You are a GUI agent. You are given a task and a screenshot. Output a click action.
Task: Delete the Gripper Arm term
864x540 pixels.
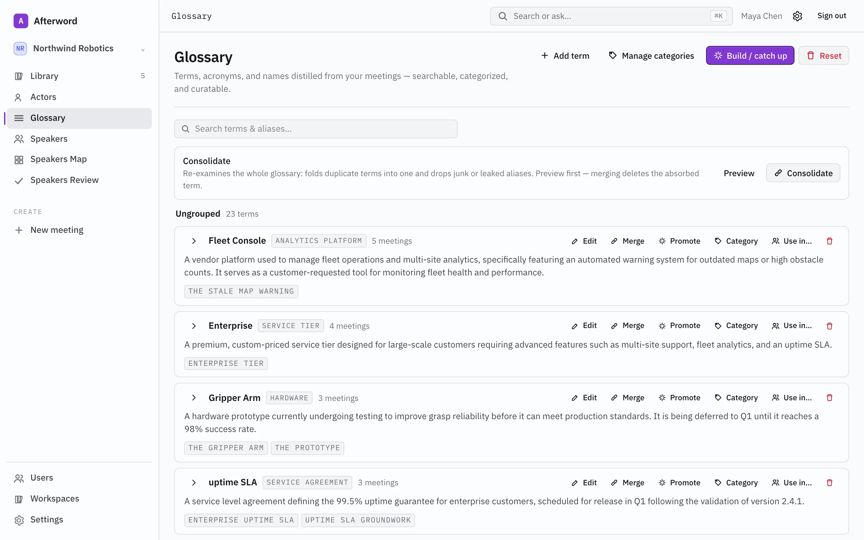click(829, 398)
